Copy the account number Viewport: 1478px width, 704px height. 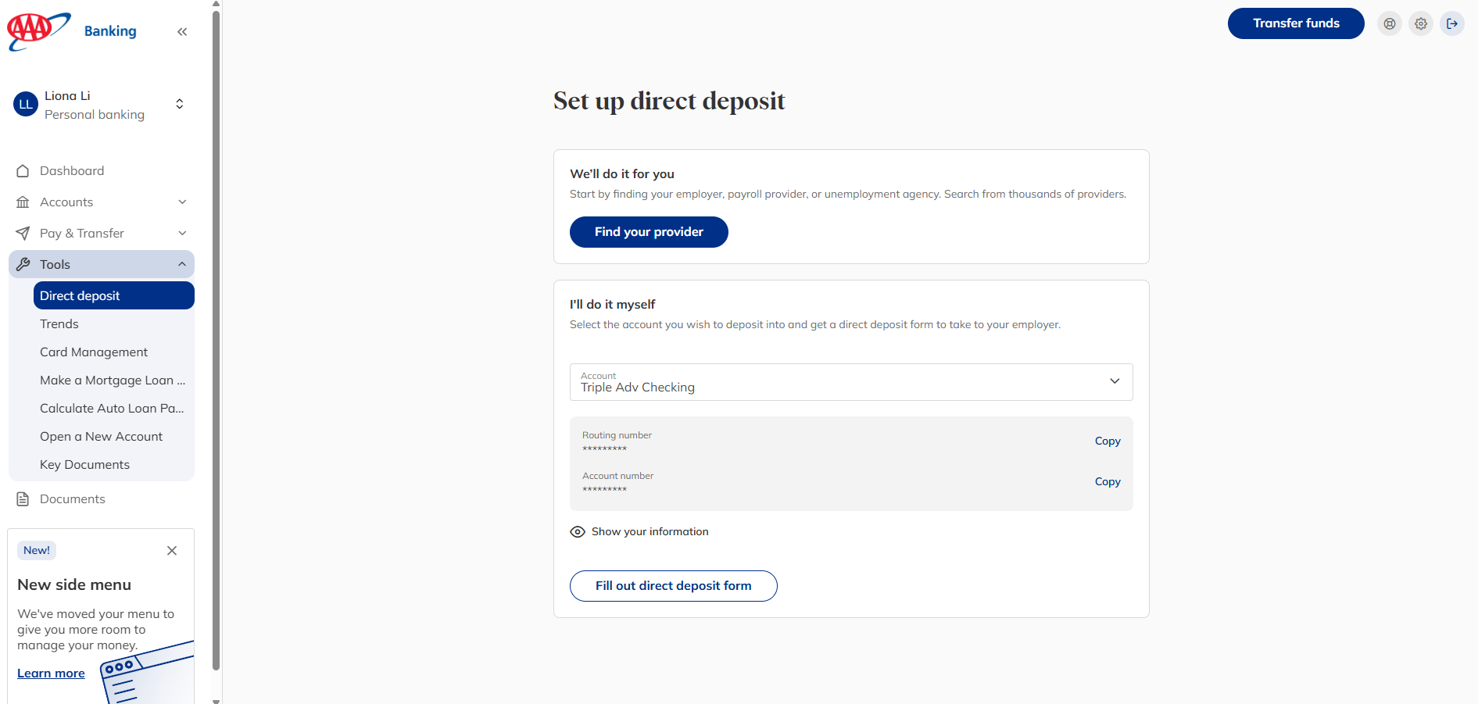point(1108,482)
